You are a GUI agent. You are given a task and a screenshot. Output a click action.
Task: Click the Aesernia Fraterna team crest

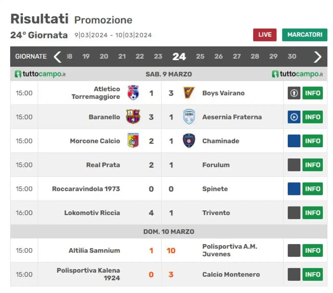189,117
